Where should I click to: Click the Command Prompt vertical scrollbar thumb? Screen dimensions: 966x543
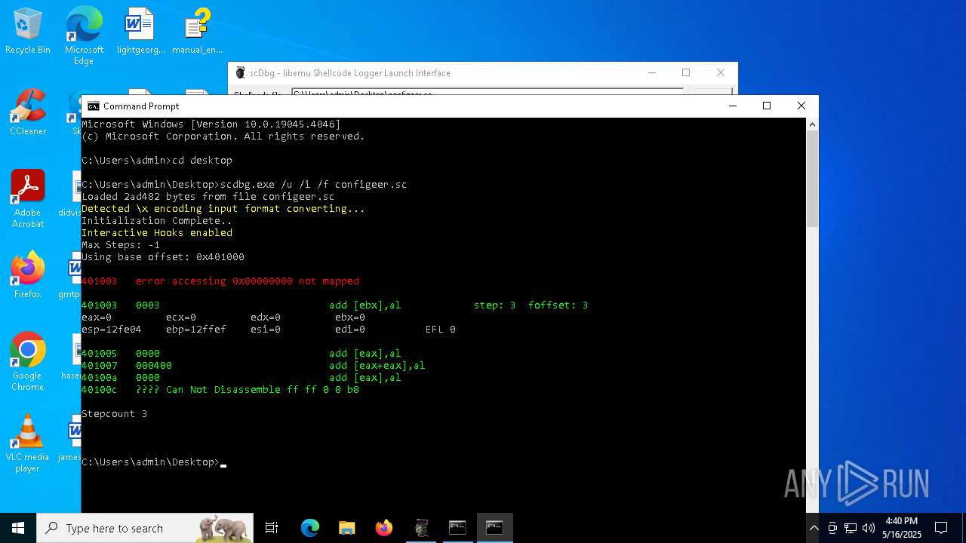click(x=812, y=179)
